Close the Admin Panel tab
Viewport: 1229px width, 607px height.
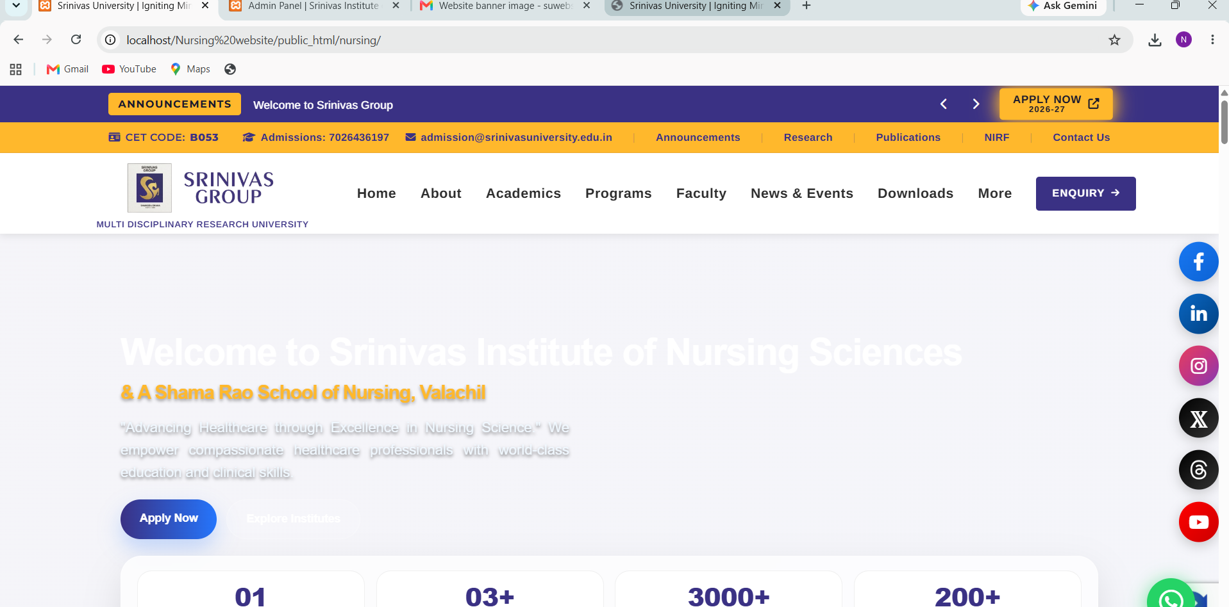(396, 6)
